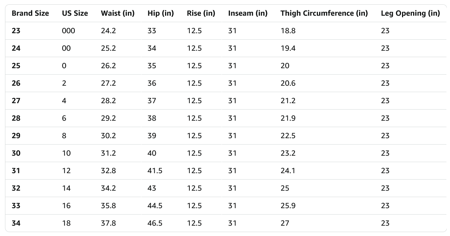450x236 pixels.
Task: Select the Inseam (in) header
Action: coord(248,14)
